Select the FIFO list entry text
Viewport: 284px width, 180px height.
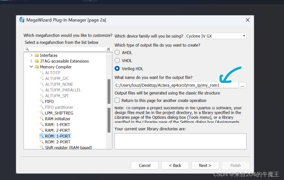pyautogui.click(x=49, y=101)
